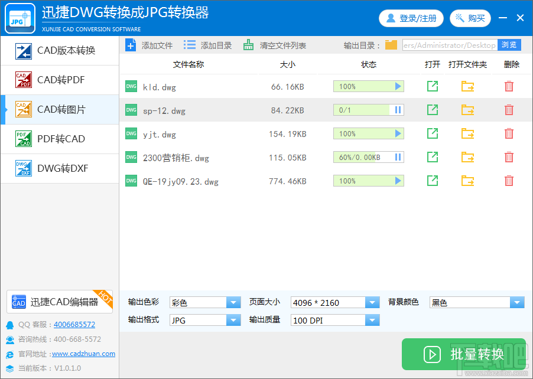Image resolution: width=533 pixels, height=379 pixels.
Task: Open the output folder for 2300营销柜.dwg
Action: click(468, 157)
